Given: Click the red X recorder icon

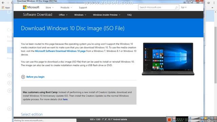Looking at the screenshot, I should [215, 118].
